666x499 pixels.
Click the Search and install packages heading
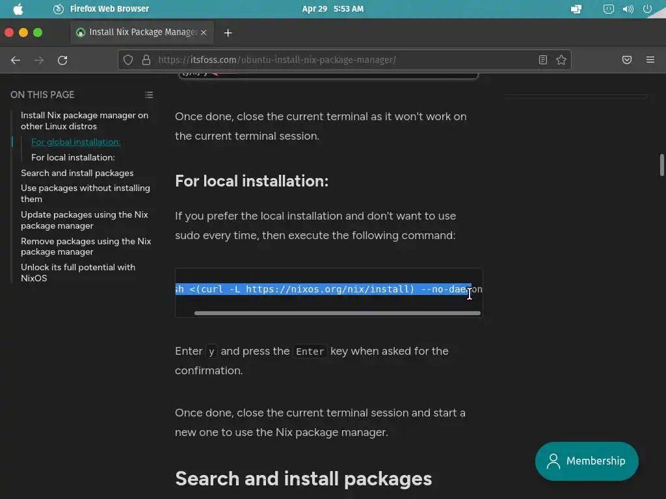(x=303, y=479)
